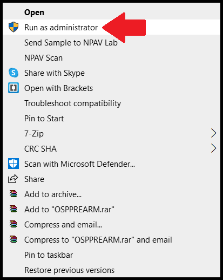The height and width of the screenshot is (280, 223).
Task: Click the Skype icon in the menu
Action: click(x=13, y=73)
